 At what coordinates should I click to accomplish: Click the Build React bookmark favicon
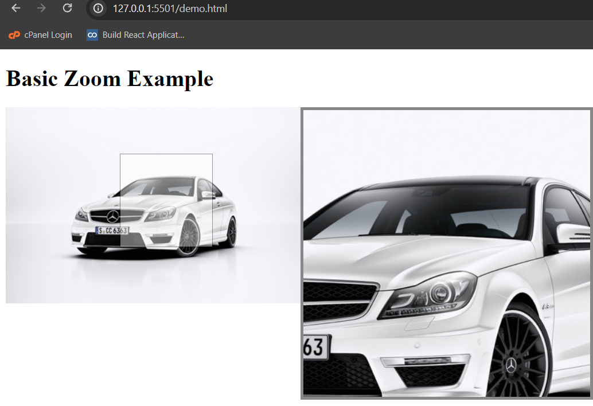92,35
